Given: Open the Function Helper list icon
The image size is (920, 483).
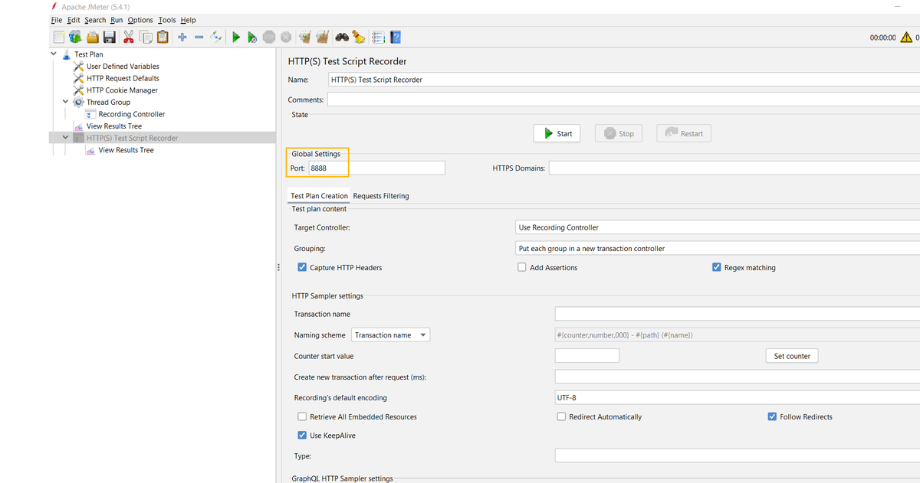Looking at the screenshot, I should click(378, 37).
